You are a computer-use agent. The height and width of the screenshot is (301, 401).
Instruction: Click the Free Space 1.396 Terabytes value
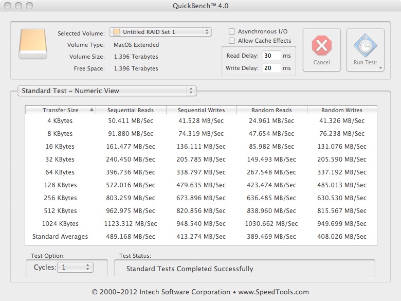coord(136,68)
